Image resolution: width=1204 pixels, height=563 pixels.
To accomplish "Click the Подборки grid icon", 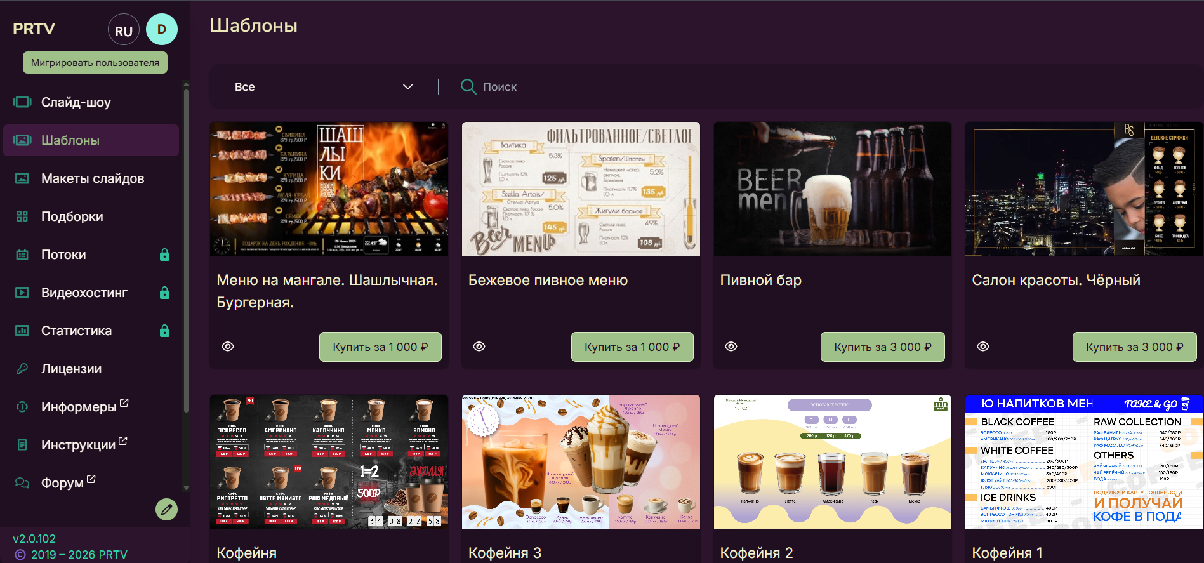I will click(22, 216).
